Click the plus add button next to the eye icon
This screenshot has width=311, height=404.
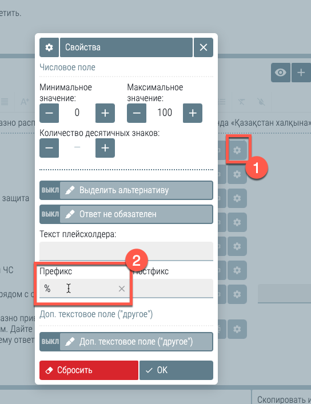(301, 73)
